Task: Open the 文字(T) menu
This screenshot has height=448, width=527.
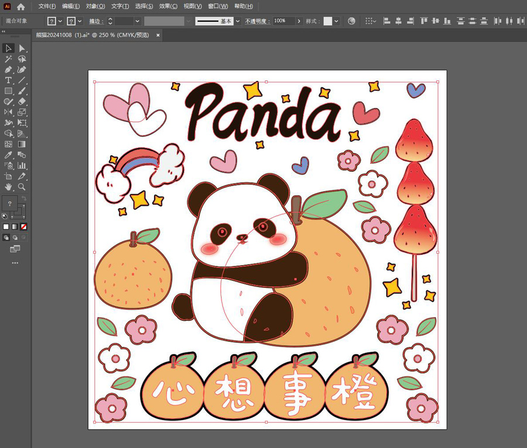Action: (120, 6)
